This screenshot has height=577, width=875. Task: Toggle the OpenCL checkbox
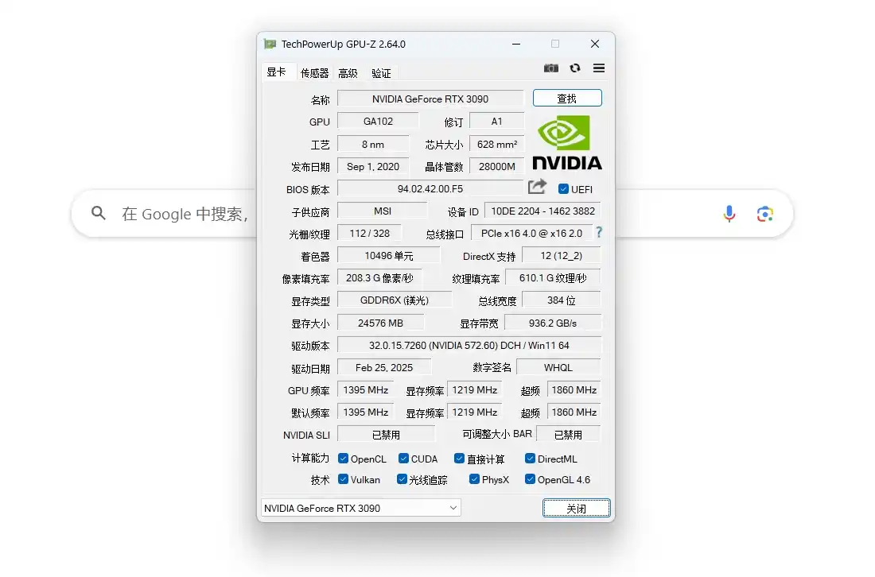[343, 459]
